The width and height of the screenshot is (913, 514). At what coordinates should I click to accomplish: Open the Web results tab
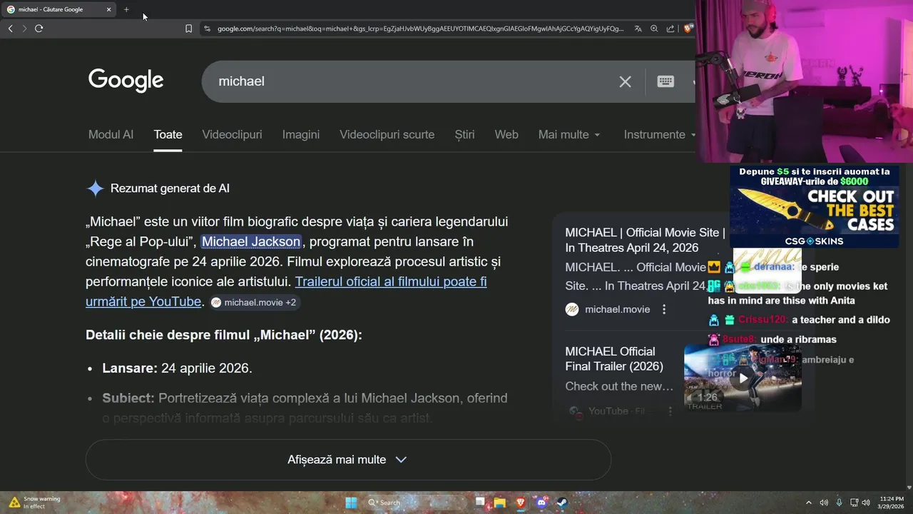click(x=506, y=134)
